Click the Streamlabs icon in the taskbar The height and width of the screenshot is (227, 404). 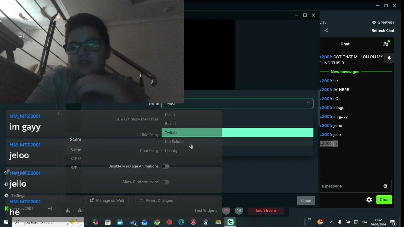[x=230, y=222]
